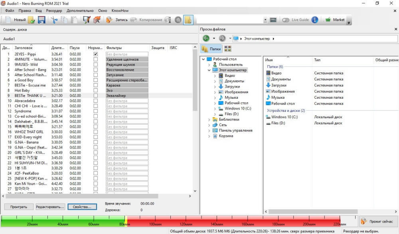Check normalize box for track 6 a Good Boy
Image resolution: width=399 pixels, height=234 pixels.
pyautogui.click(x=95, y=80)
